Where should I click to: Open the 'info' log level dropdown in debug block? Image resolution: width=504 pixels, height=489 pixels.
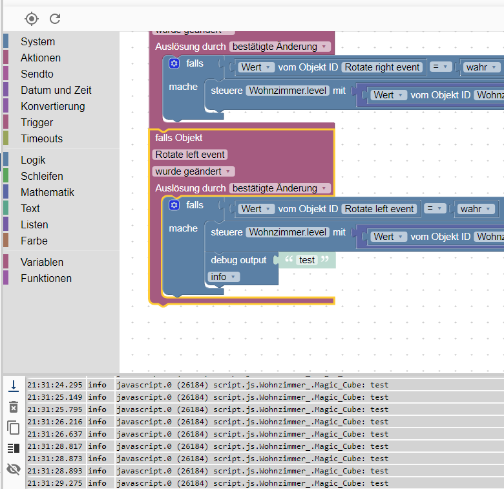(224, 277)
